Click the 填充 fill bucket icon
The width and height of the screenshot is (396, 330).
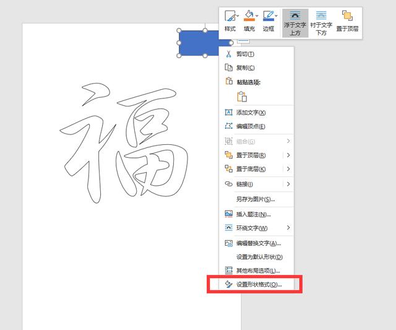[249, 16]
